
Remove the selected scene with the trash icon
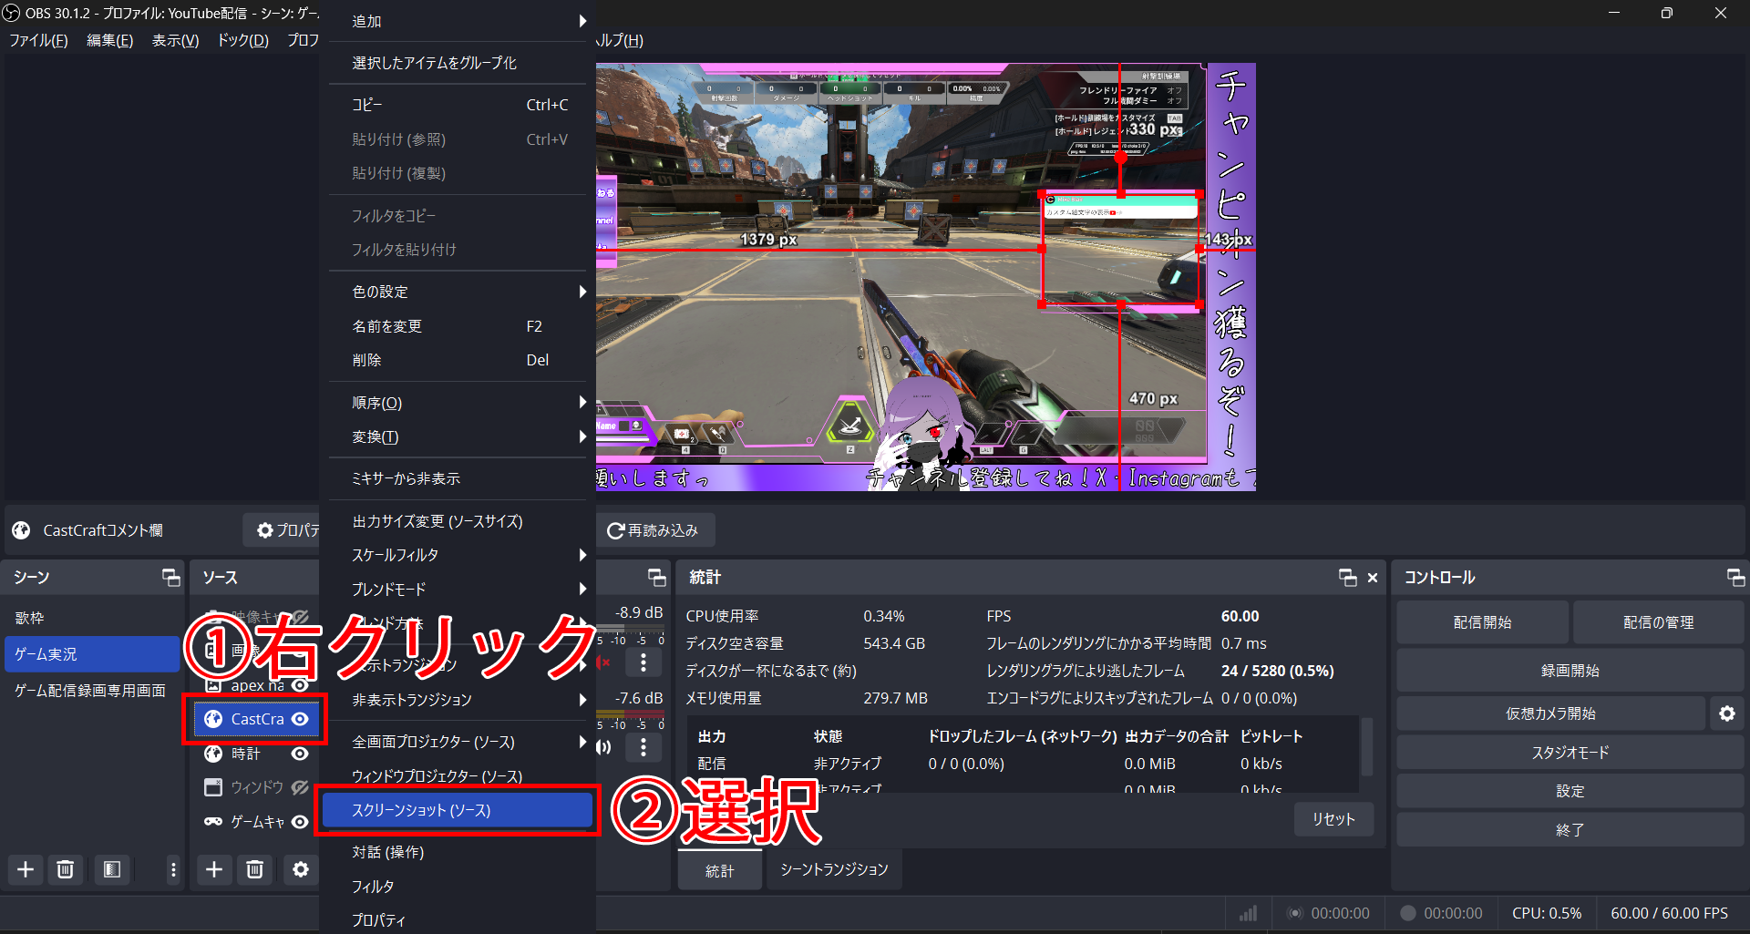65,869
